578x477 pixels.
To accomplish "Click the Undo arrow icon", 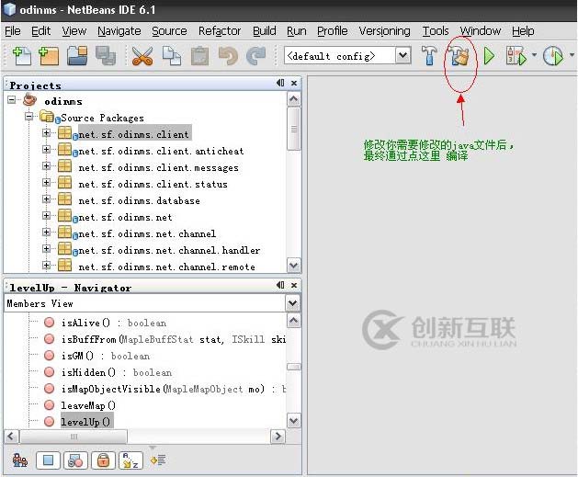I will click(x=228, y=56).
